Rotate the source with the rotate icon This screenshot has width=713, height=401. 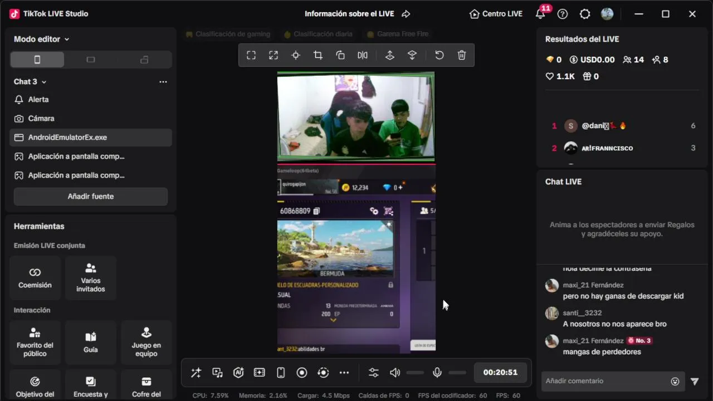pyautogui.click(x=340, y=55)
